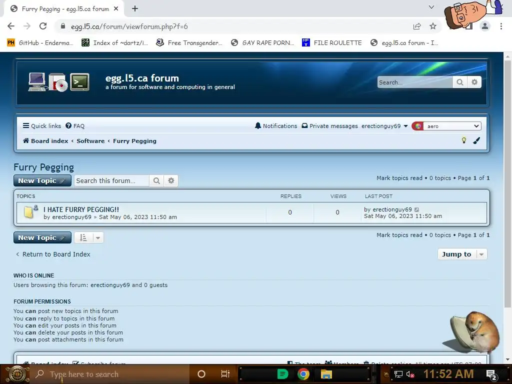Click the top New Topic button

point(42,180)
